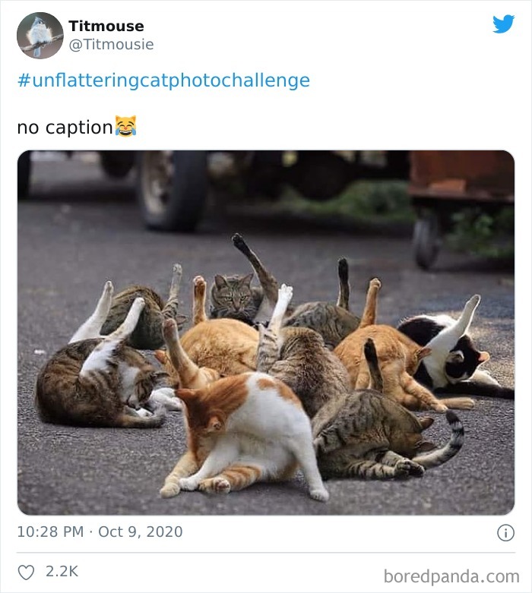Open the @Titmousie handle link

(x=111, y=44)
